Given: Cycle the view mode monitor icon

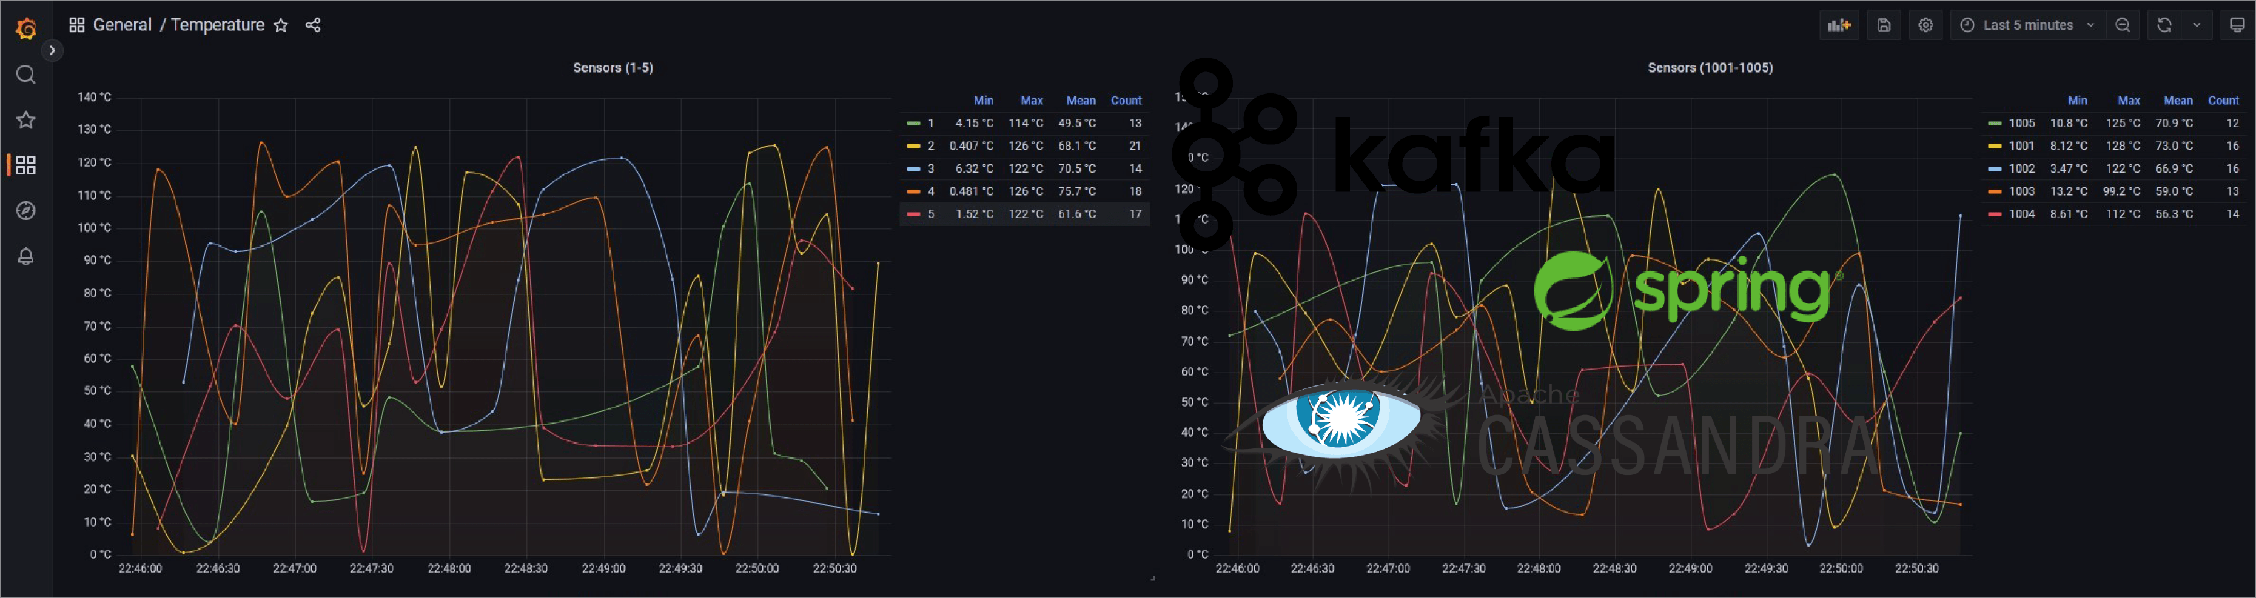Looking at the screenshot, I should [2237, 24].
